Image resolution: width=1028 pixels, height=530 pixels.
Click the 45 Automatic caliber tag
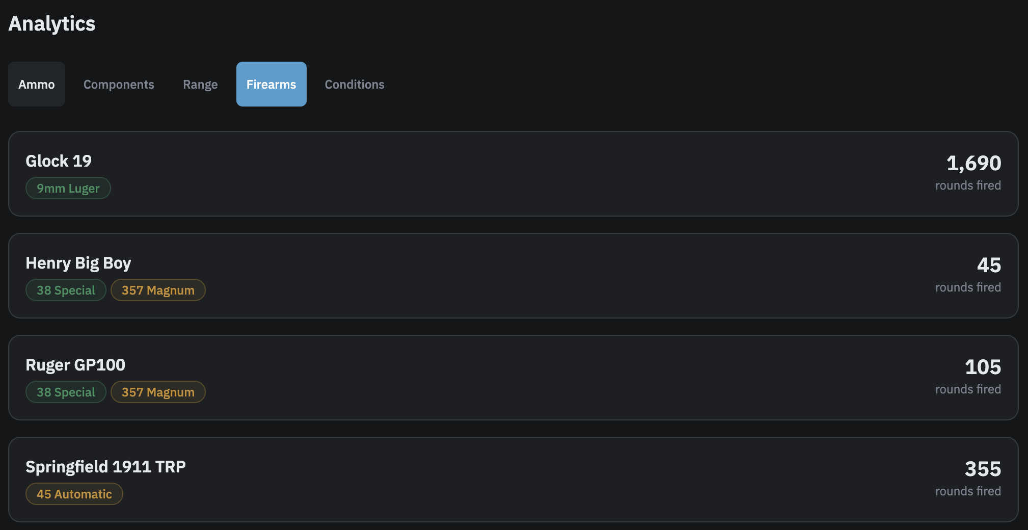click(74, 494)
